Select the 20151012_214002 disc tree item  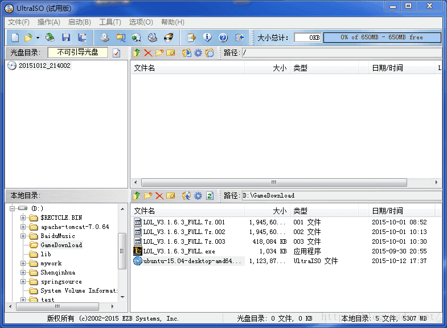tap(44, 65)
